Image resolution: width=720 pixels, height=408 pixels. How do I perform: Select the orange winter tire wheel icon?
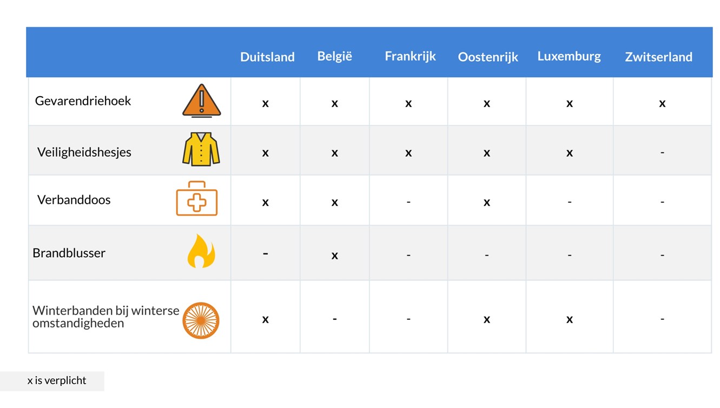201,320
